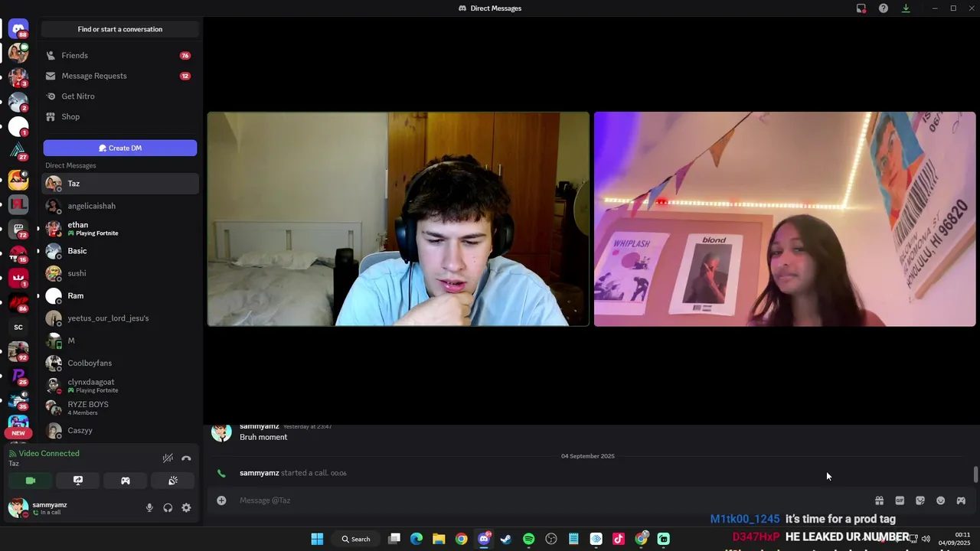The width and height of the screenshot is (980, 551).
Task: Click the plus attach file icon
Action: [x=221, y=500]
